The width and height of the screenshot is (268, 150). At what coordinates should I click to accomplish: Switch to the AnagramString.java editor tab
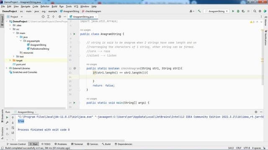(x=83, y=17)
